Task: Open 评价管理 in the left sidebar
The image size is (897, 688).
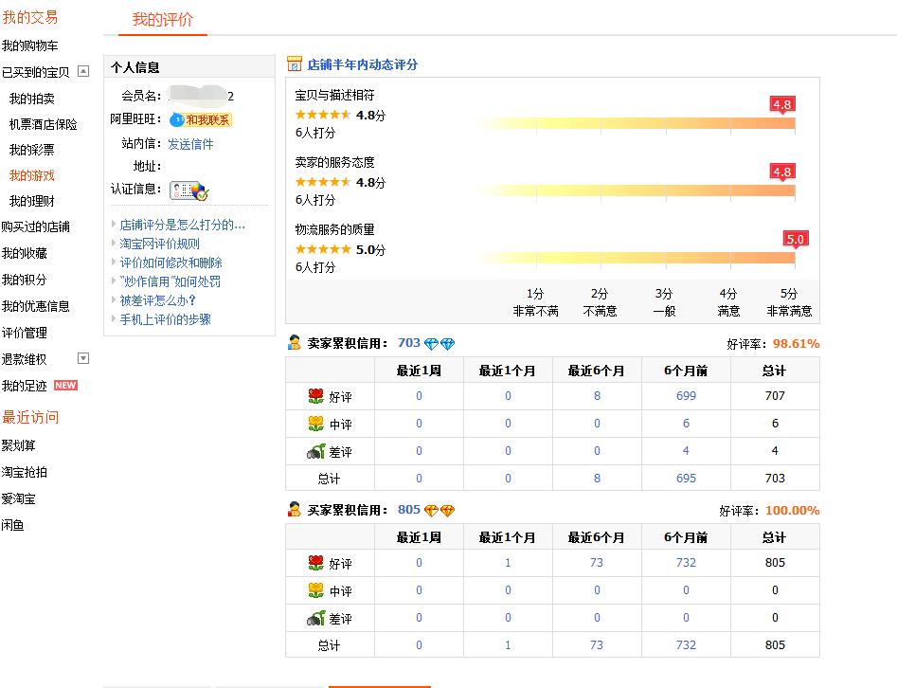Action: pyautogui.click(x=25, y=333)
